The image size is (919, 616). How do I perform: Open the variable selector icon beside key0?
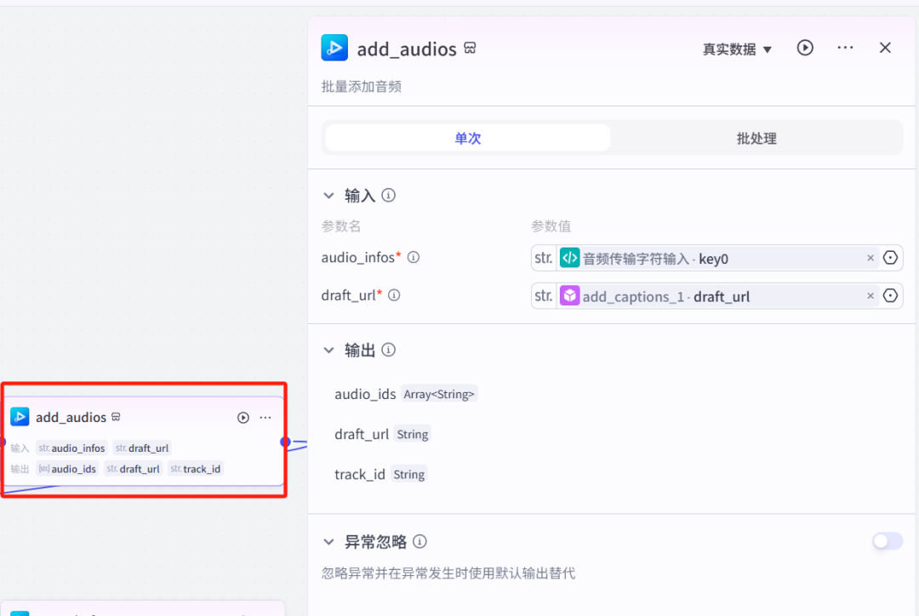[x=890, y=258]
